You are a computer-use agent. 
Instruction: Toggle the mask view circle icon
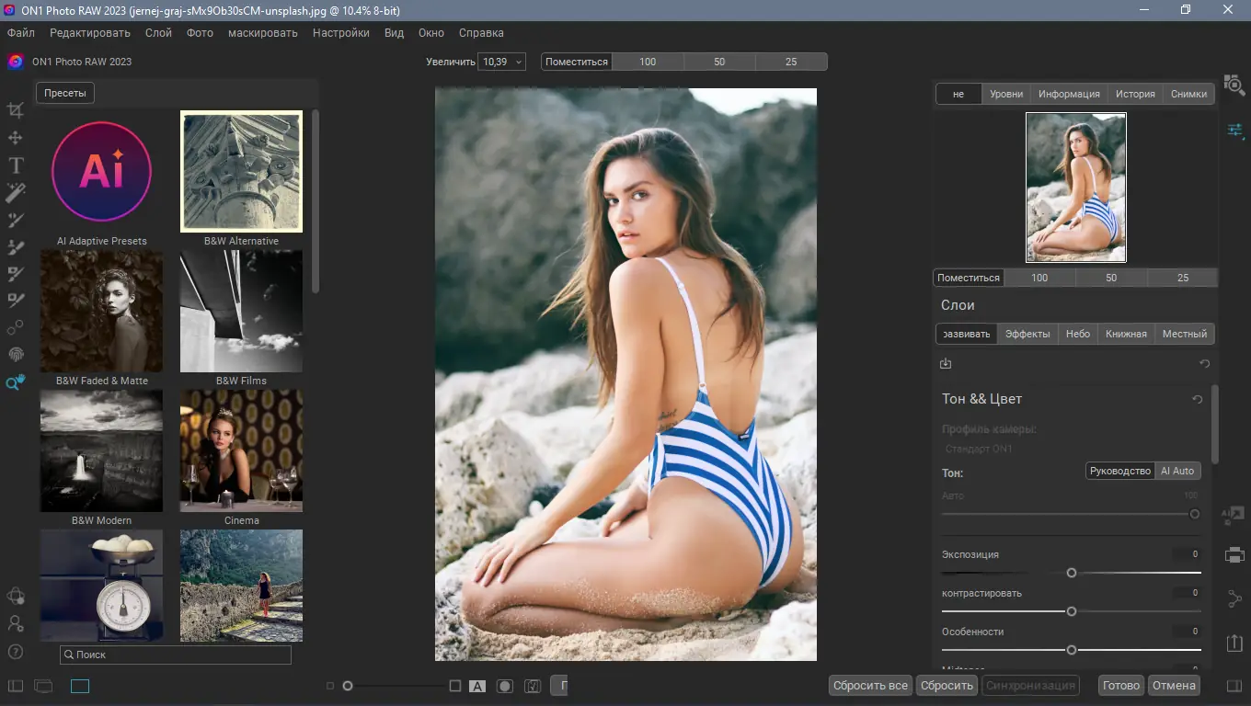coord(504,686)
